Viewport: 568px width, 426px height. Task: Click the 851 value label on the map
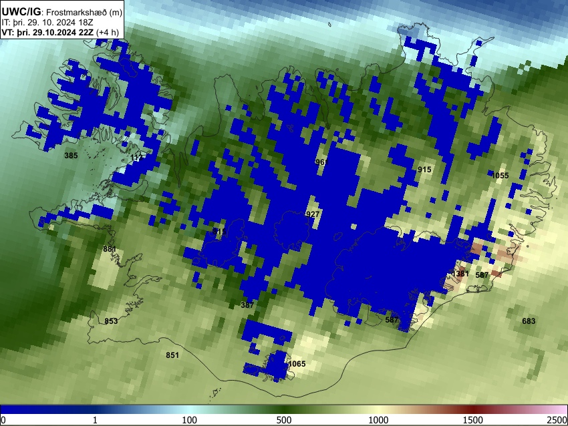tap(172, 355)
